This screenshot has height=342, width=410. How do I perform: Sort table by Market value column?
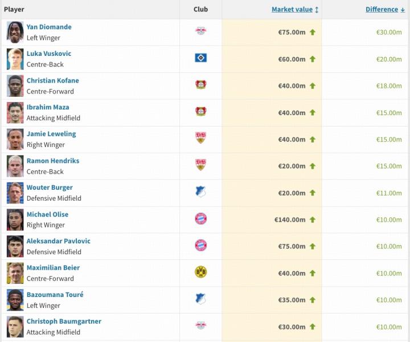[292, 10]
